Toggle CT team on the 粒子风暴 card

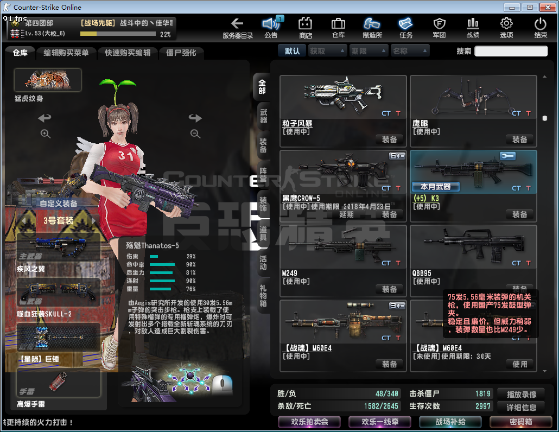386,113
